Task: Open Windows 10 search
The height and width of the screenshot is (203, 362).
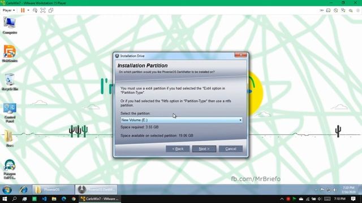Action: [14, 199]
